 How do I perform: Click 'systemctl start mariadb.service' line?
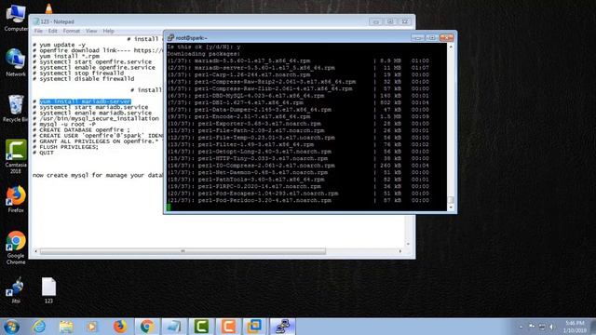point(90,107)
